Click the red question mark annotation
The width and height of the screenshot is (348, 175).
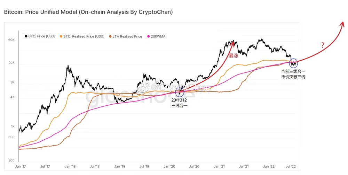tap(323, 45)
